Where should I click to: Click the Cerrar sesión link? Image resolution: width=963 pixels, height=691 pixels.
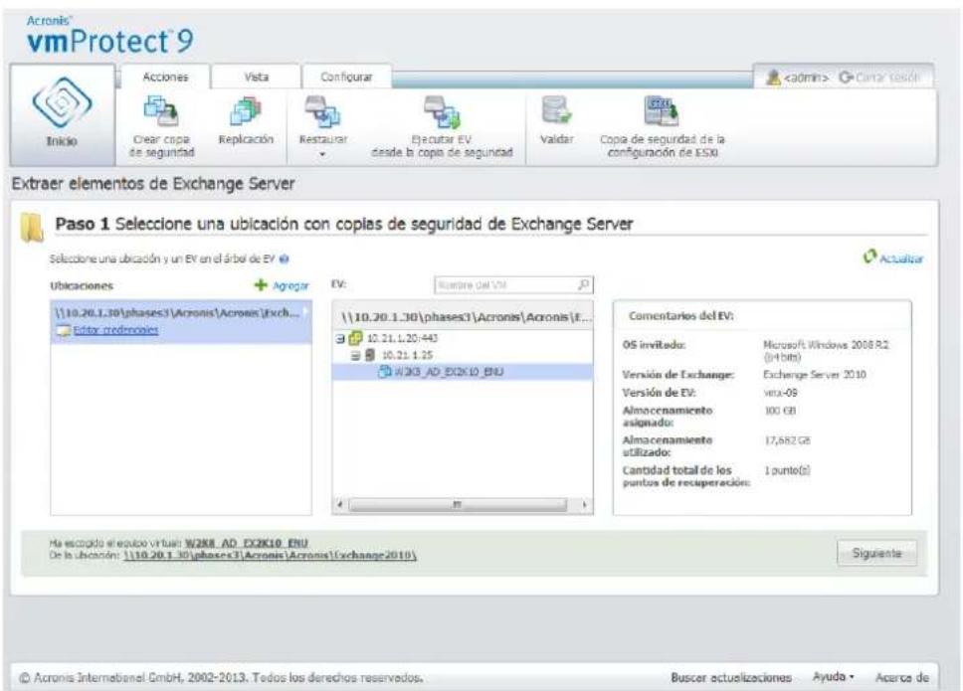pos(879,78)
